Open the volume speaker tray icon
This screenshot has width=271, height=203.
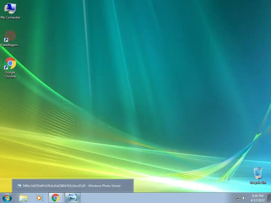click(x=244, y=198)
